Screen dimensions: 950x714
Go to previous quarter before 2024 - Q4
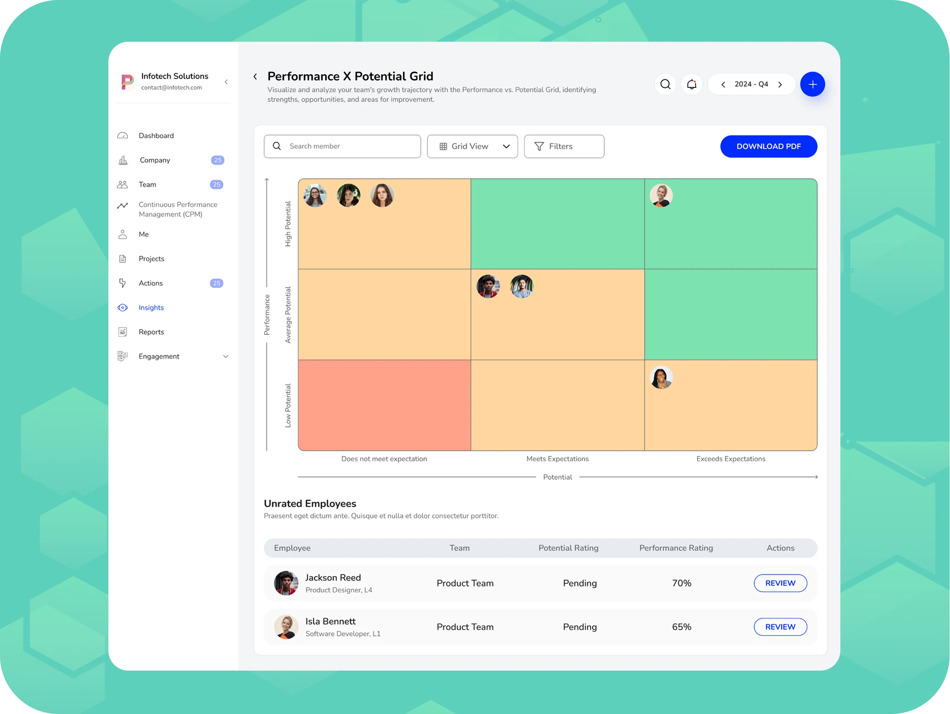click(x=723, y=85)
